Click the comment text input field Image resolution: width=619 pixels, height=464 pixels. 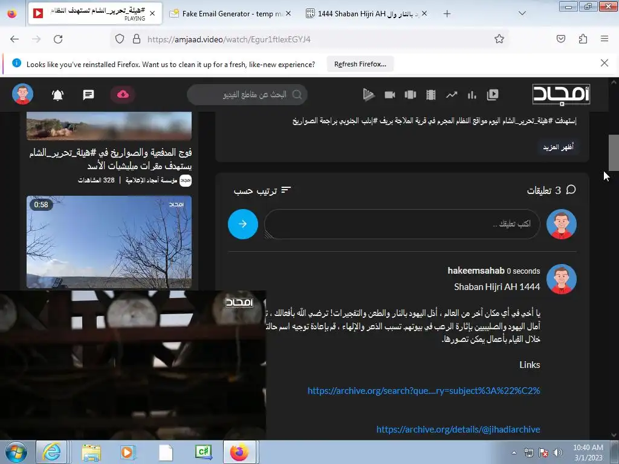click(402, 224)
